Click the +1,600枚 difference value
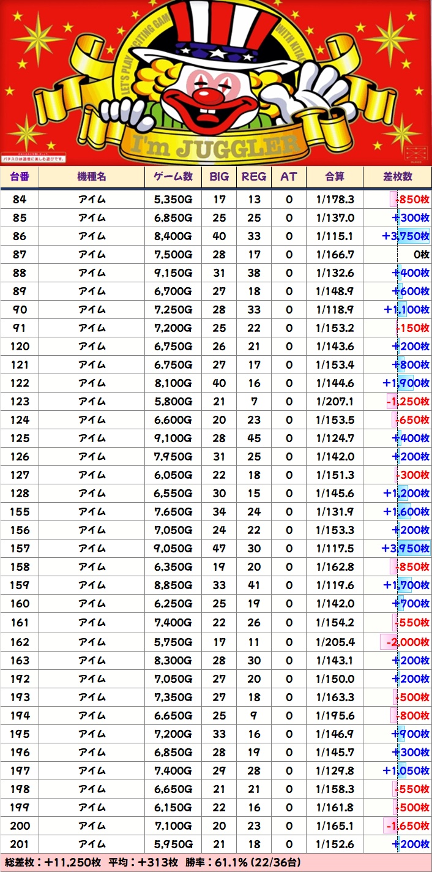Image resolution: width=432 pixels, height=872 pixels. [x=407, y=512]
